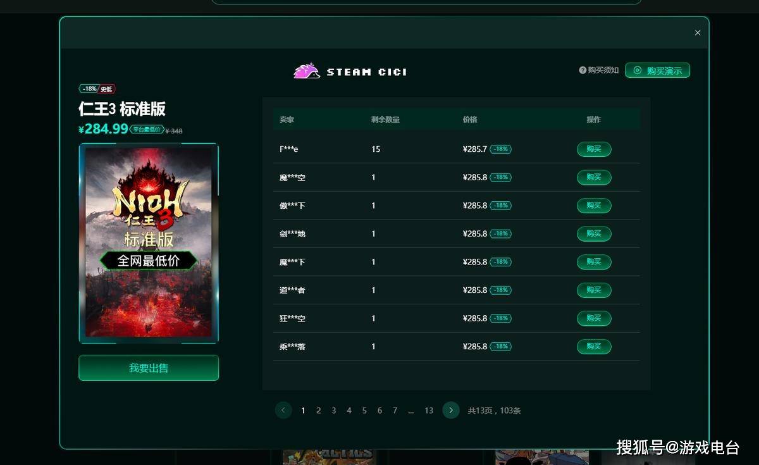Click the -18% tag in 狂***空 row
The height and width of the screenshot is (465, 759).
pos(501,318)
